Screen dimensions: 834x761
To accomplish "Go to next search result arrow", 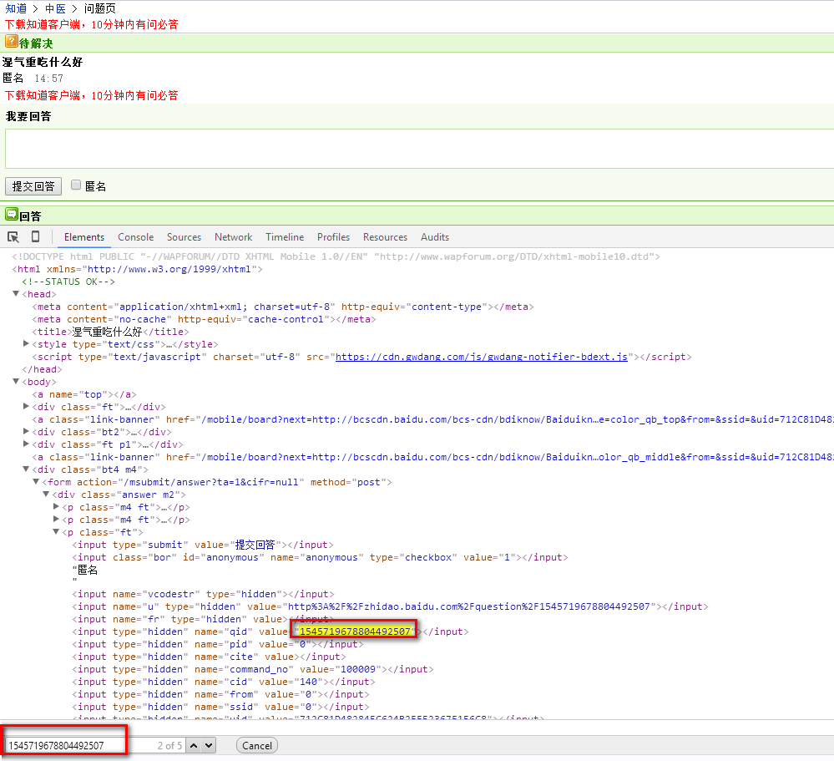I will [x=208, y=745].
